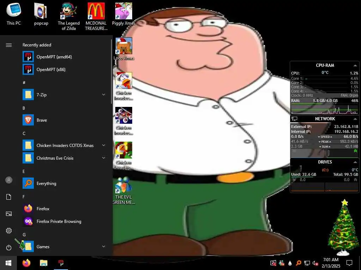This screenshot has width=361, height=270.
Task: Open Firefox Private Browsing entry
Action: point(64,221)
